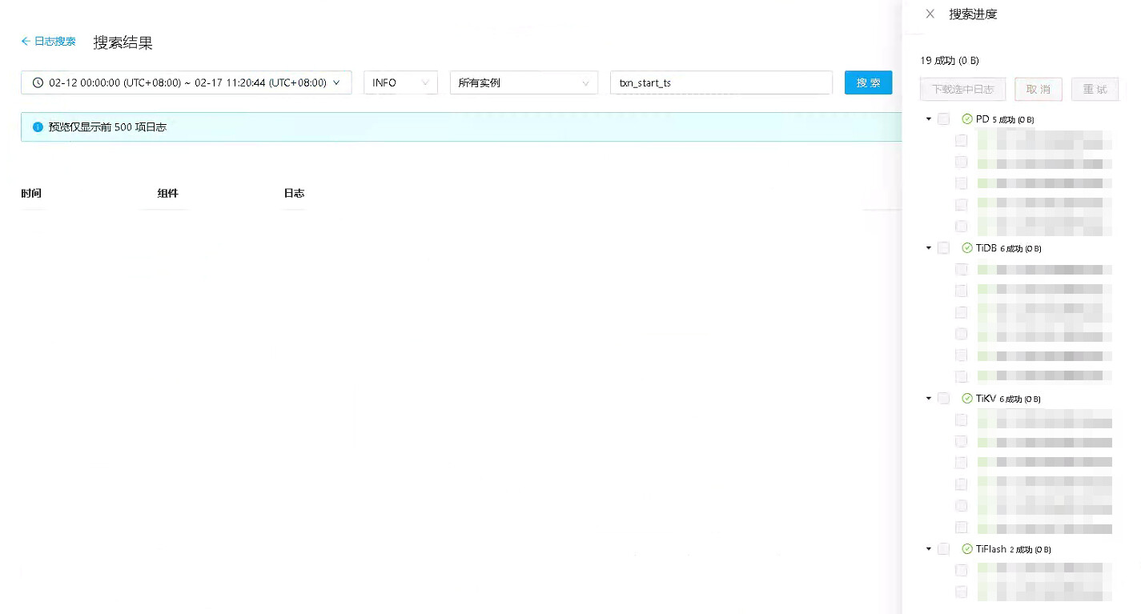Screen dimensions: 1141x614
Task: Click the green success icon beside TiKV
Action: [967, 399]
